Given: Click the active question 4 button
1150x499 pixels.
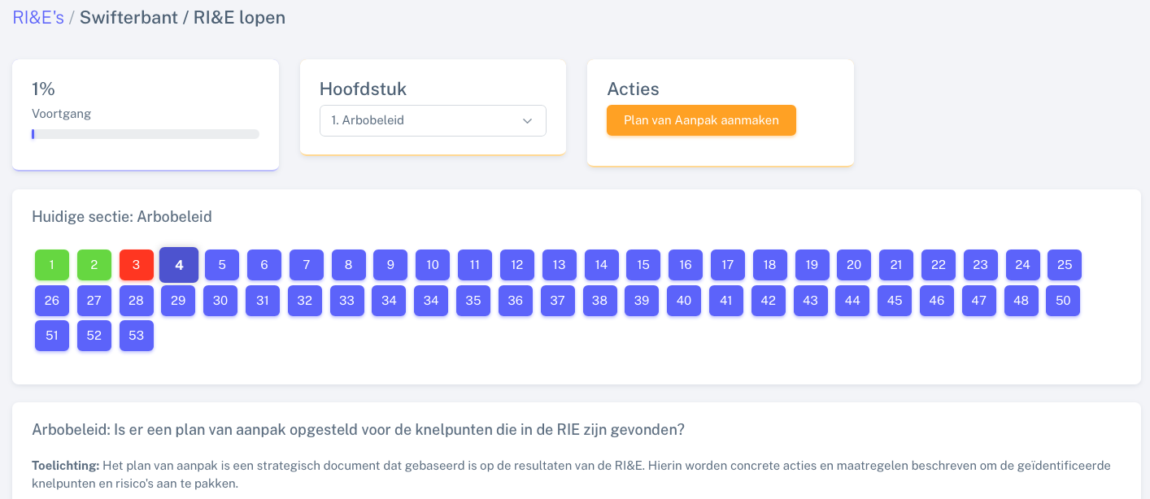Looking at the screenshot, I should pyautogui.click(x=179, y=265).
